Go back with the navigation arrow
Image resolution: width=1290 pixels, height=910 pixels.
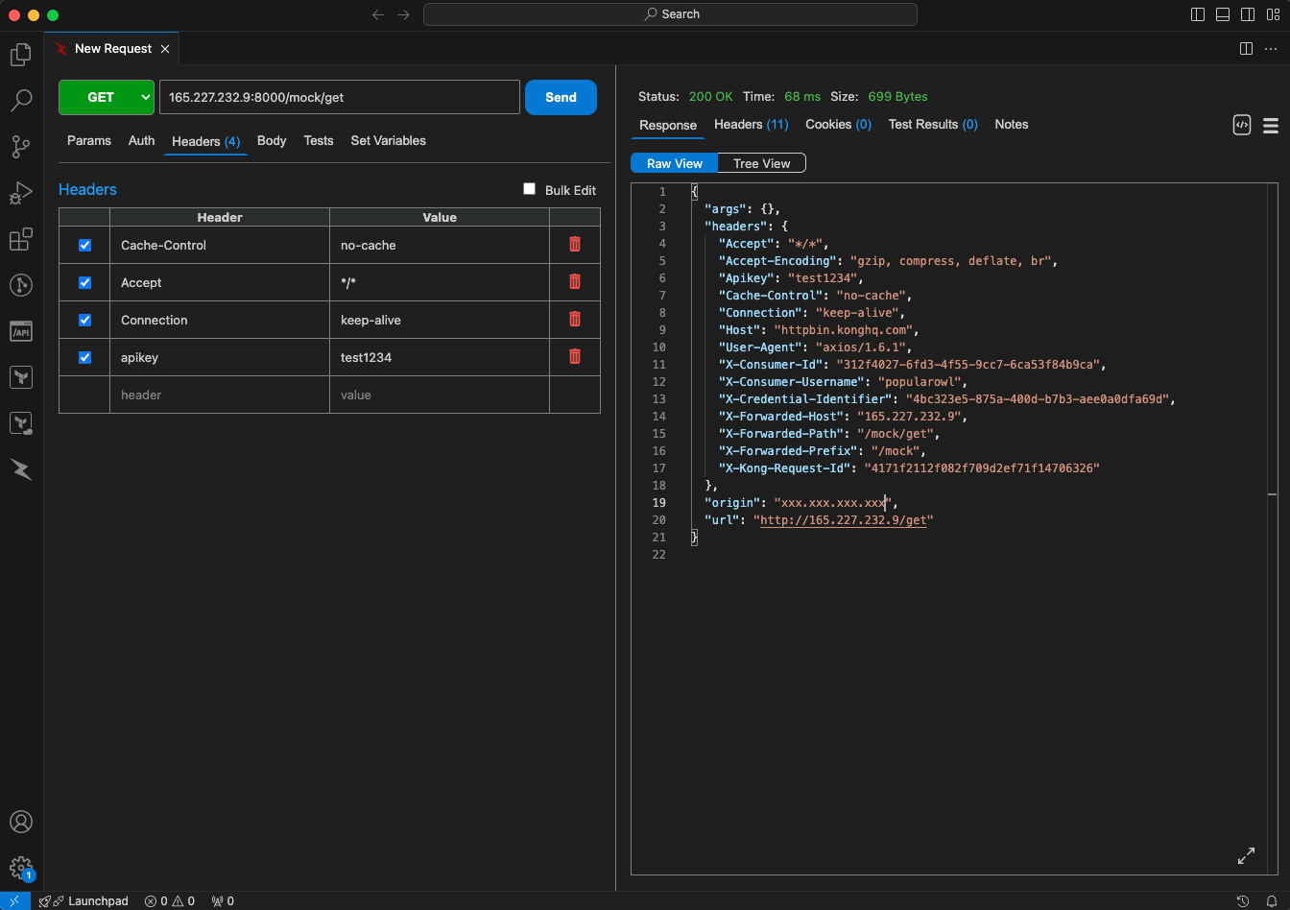(x=378, y=14)
